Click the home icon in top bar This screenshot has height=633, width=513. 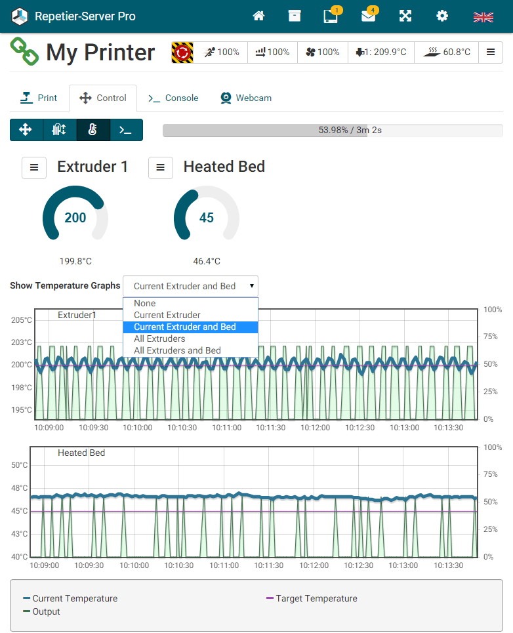[258, 16]
